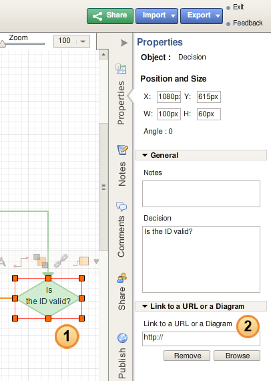The height and width of the screenshot is (381, 271).
Task: Open the Publish sidebar tab
Action: click(x=121, y=363)
